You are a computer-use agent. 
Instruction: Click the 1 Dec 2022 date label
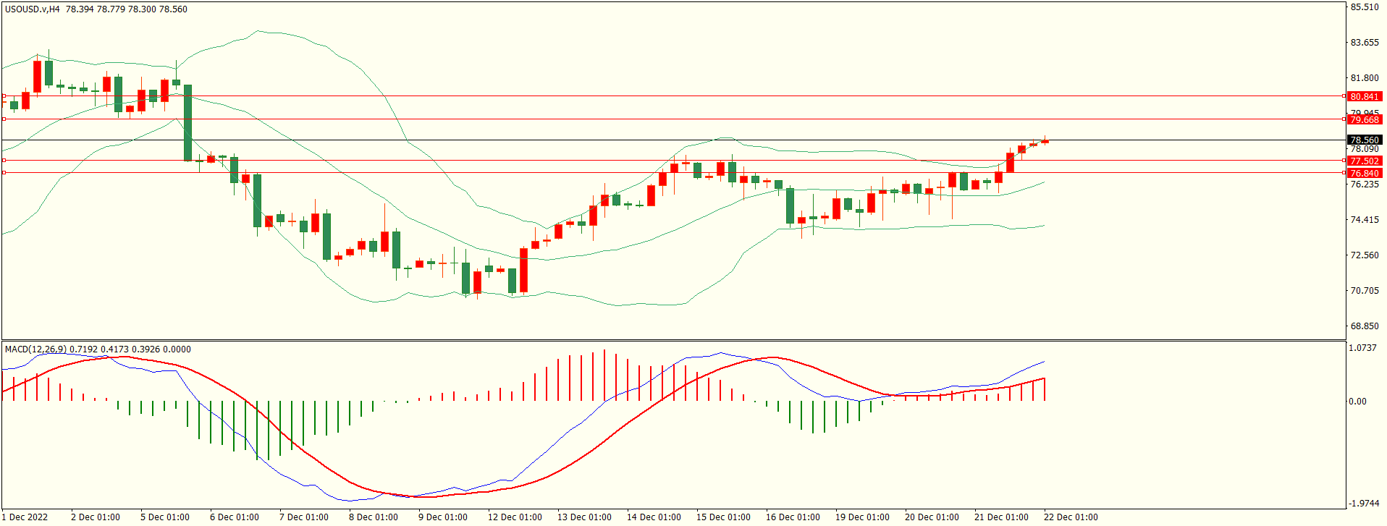tap(25, 517)
